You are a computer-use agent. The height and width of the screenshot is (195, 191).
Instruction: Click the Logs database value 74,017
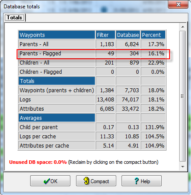130,100
